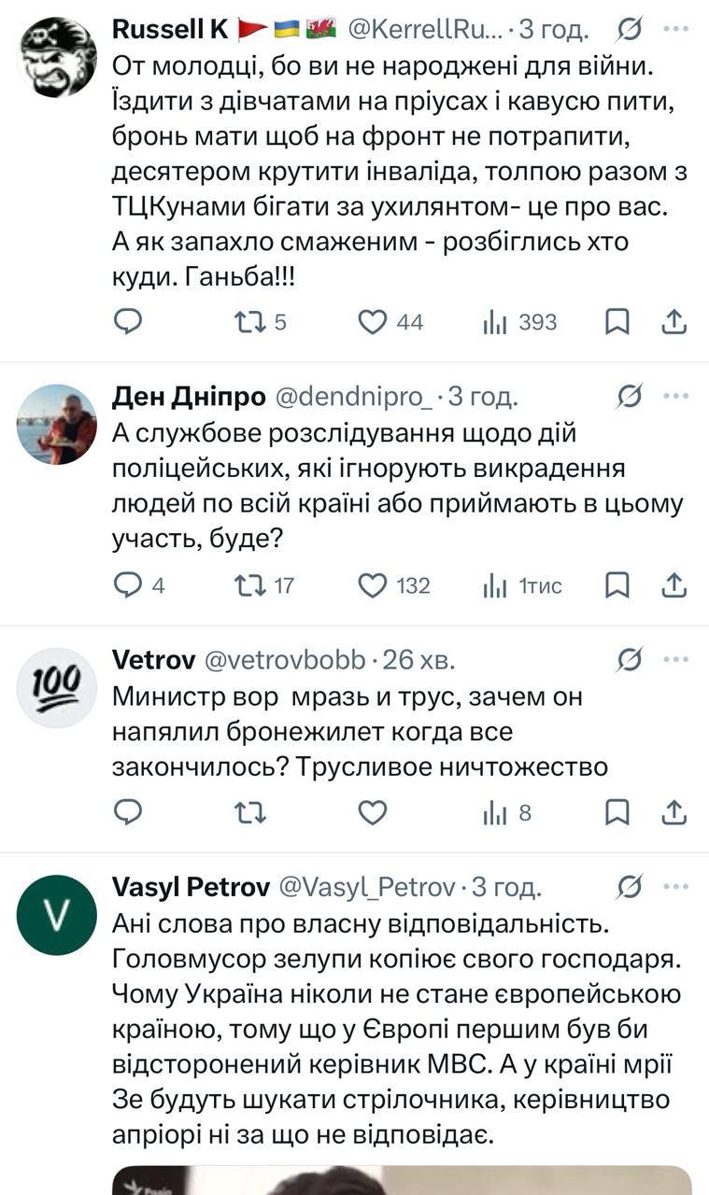Like Ден Дніпро's reply with 132 likes
Viewport: 709px width, 1195px height.
point(372,586)
